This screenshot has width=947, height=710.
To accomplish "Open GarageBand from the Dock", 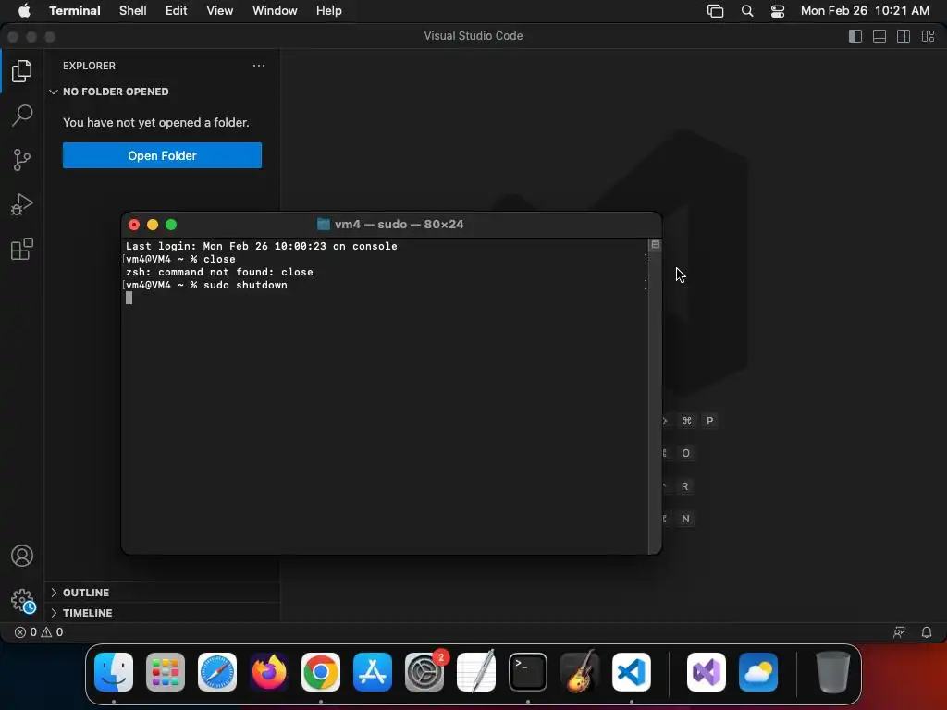I will [x=580, y=672].
